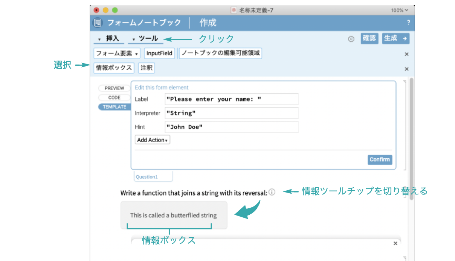455x261 pixels.
Task: Select the InputField form element
Action: point(159,53)
